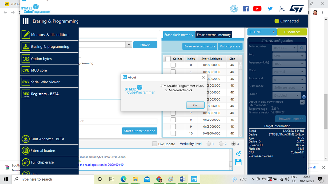Viewport: 328px width, 184px height.
Task: Open Word from taskbar
Action: click(182, 179)
